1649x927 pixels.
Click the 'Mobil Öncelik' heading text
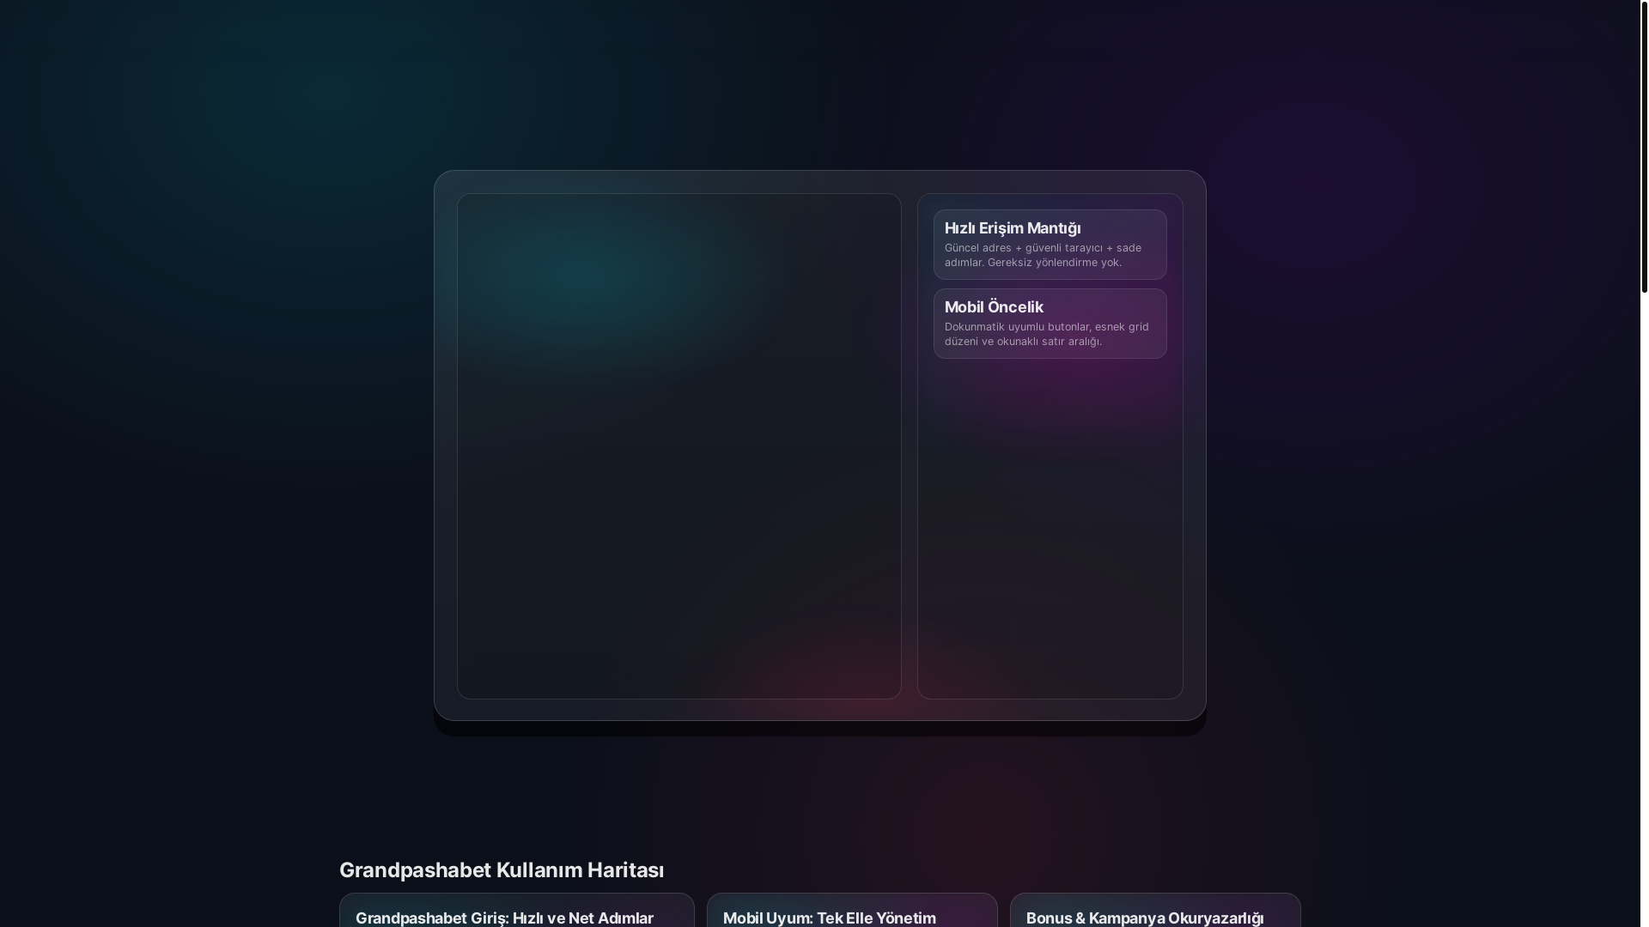click(x=994, y=307)
